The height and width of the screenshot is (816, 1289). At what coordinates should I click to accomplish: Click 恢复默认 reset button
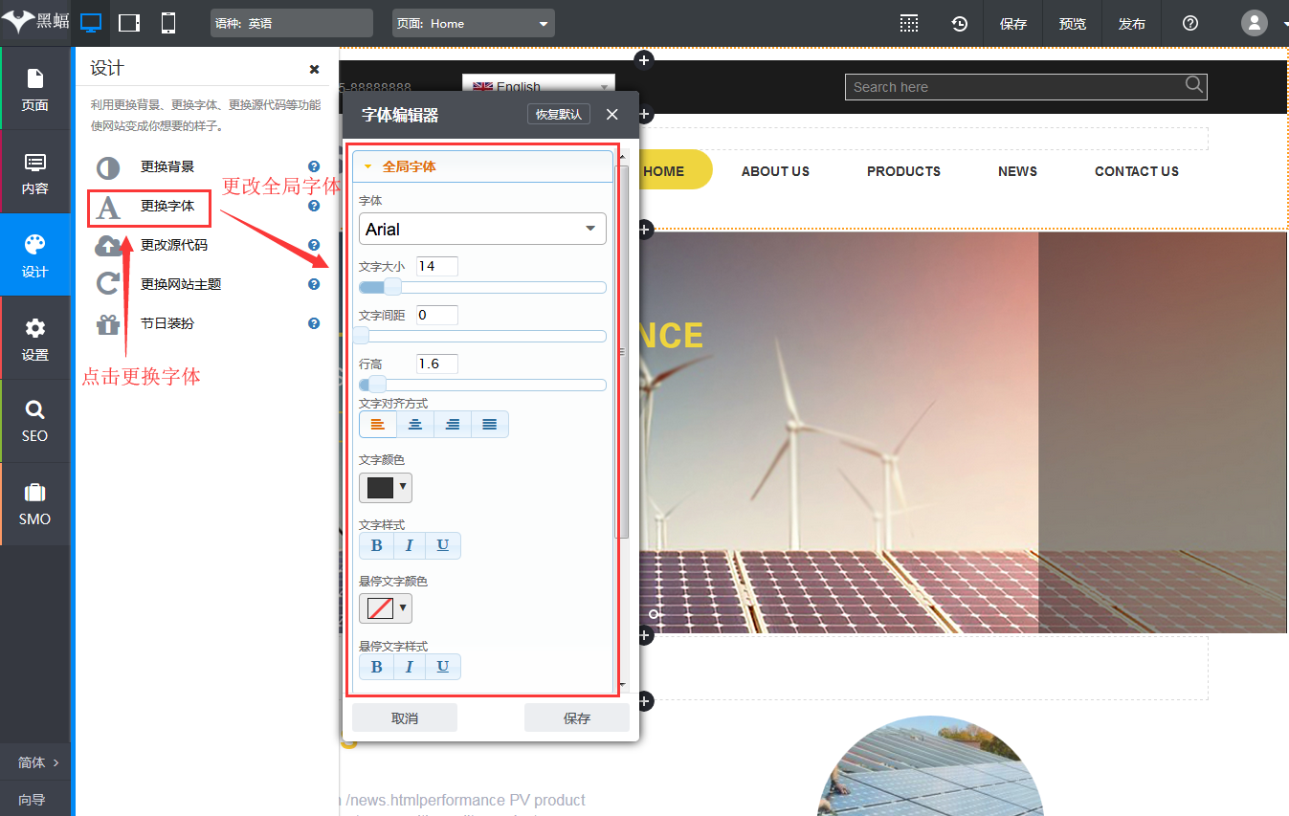pyautogui.click(x=558, y=114)
